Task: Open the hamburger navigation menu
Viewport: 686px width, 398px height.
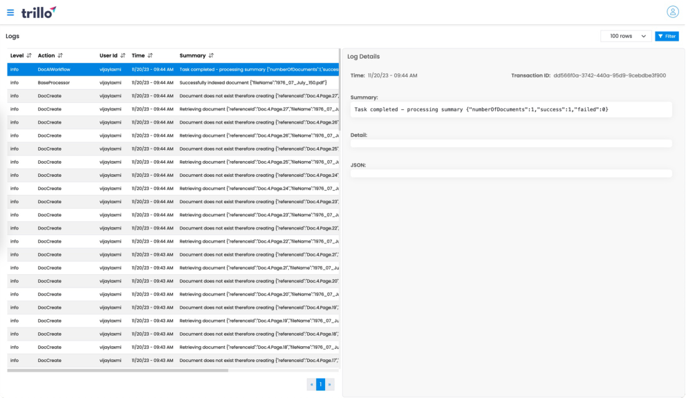Action: (x=10, y=12)
